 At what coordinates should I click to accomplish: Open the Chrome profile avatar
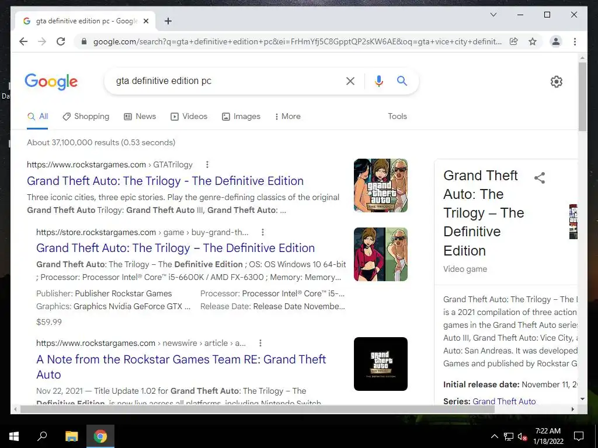pos(556,41)
